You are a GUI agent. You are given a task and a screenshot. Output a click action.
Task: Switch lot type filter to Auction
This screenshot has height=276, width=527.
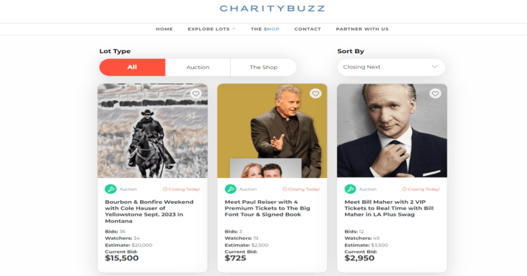click(x=198, y=67)
